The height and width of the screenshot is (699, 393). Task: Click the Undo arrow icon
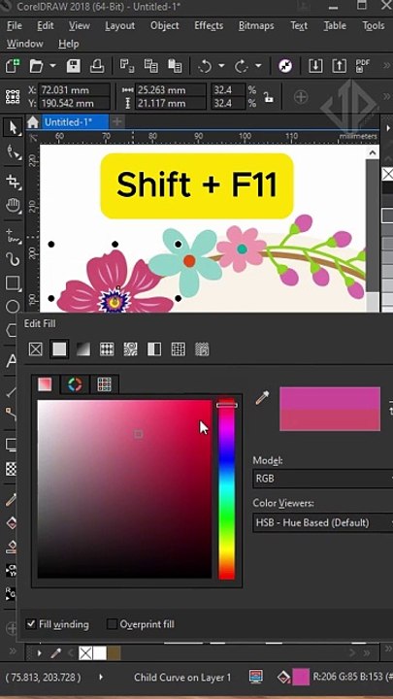tap(205, 67)
